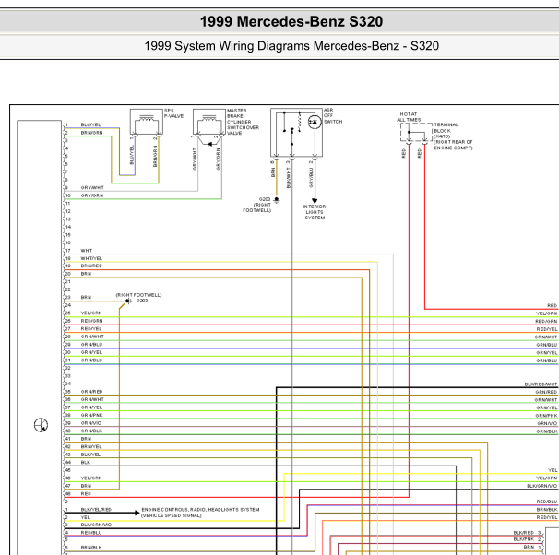Screen dimensions: 559x555
Task: Select the subtitle '1999 System Wiring Diagrams Mercedes-Benz - S320'
Action: pos(291,46)
